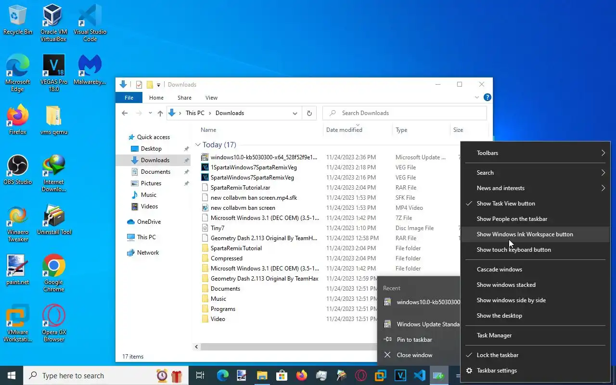Screen dimensions: 616x385
Task: Switch to the View ribbon tab
Action: (211, 97)
